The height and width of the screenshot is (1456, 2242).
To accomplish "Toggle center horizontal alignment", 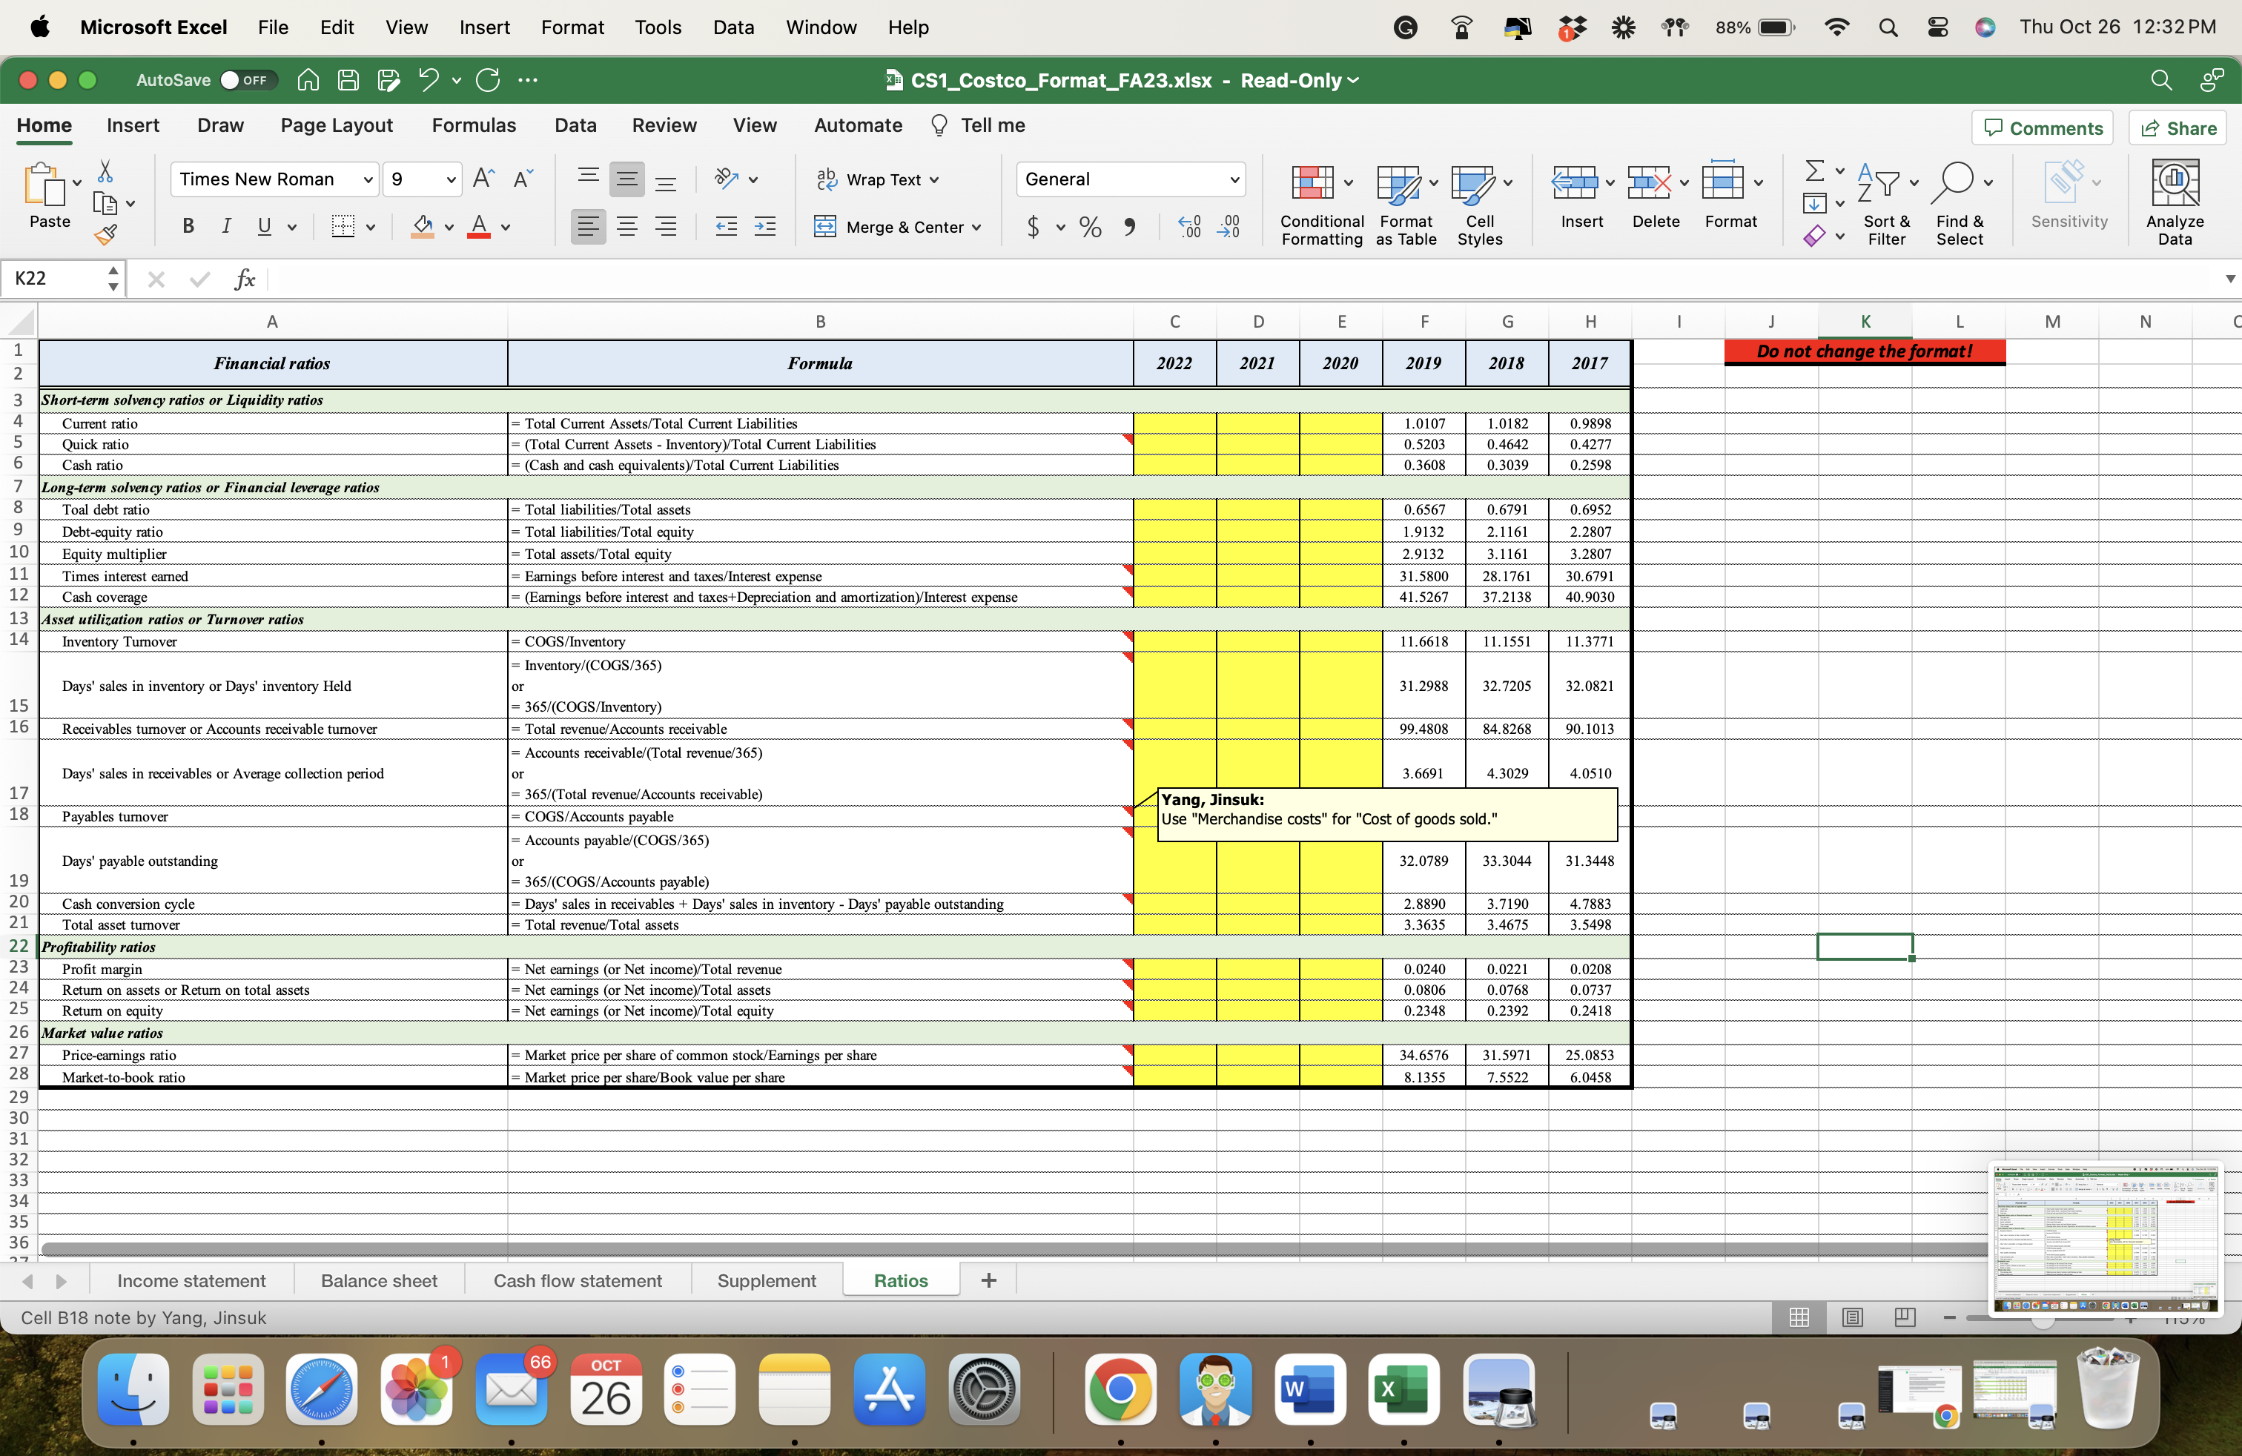I will pyautogui.click(x=627, y=226).
